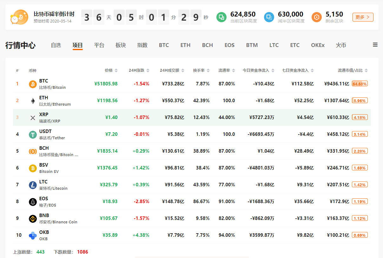Click the BCH Bitcoin Cash icon
This screenshot has height=258, width=383.
point(33,151)
